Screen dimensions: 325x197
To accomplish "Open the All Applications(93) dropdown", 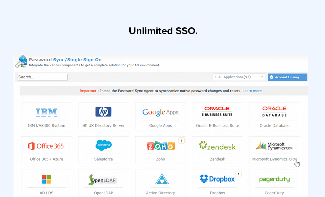I will click(239, 77).
